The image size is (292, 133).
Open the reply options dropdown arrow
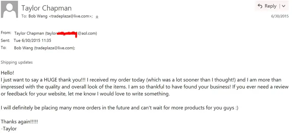(x=284, y=6)
